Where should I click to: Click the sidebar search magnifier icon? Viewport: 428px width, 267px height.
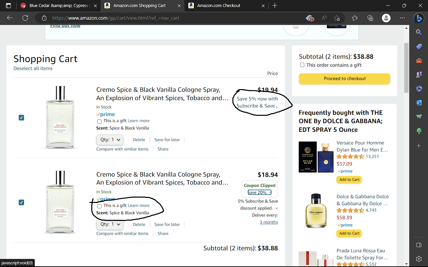pos(419,32)
